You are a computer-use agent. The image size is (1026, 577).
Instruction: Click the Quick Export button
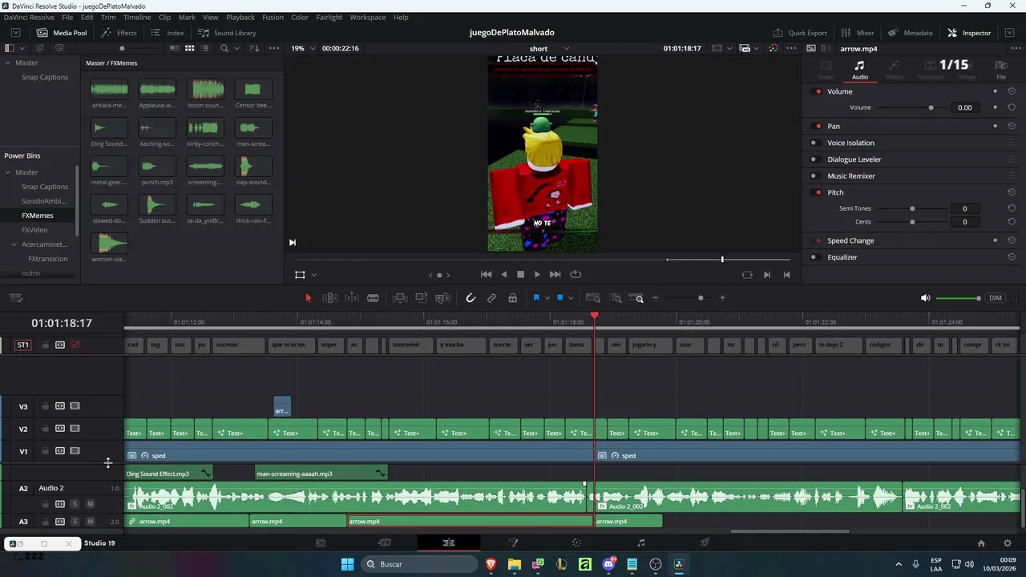[800, 33]
